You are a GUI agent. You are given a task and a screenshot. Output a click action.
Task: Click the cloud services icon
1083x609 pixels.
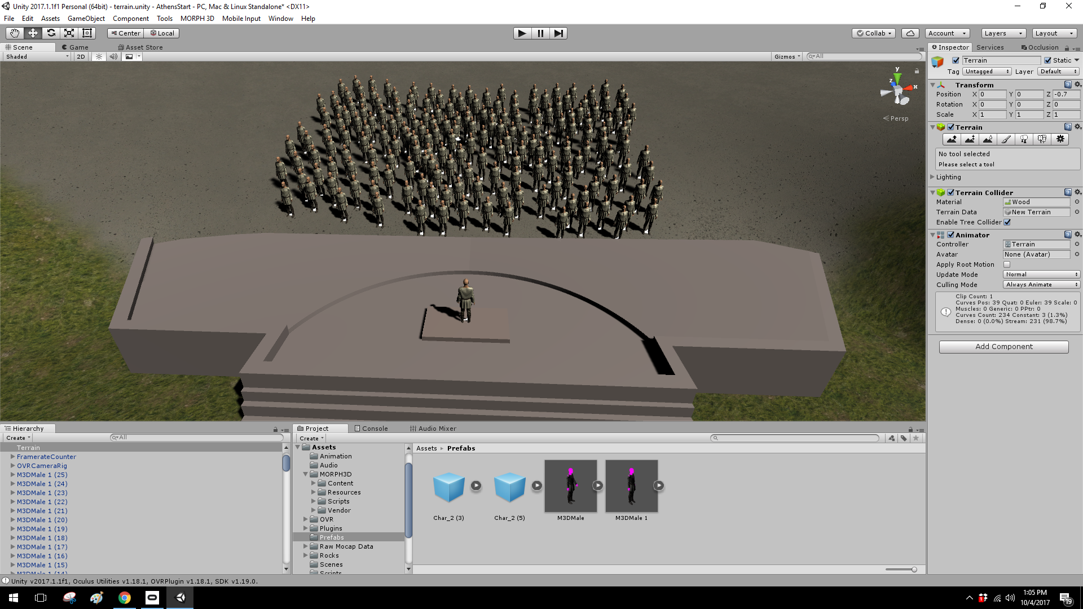point(910,33)
